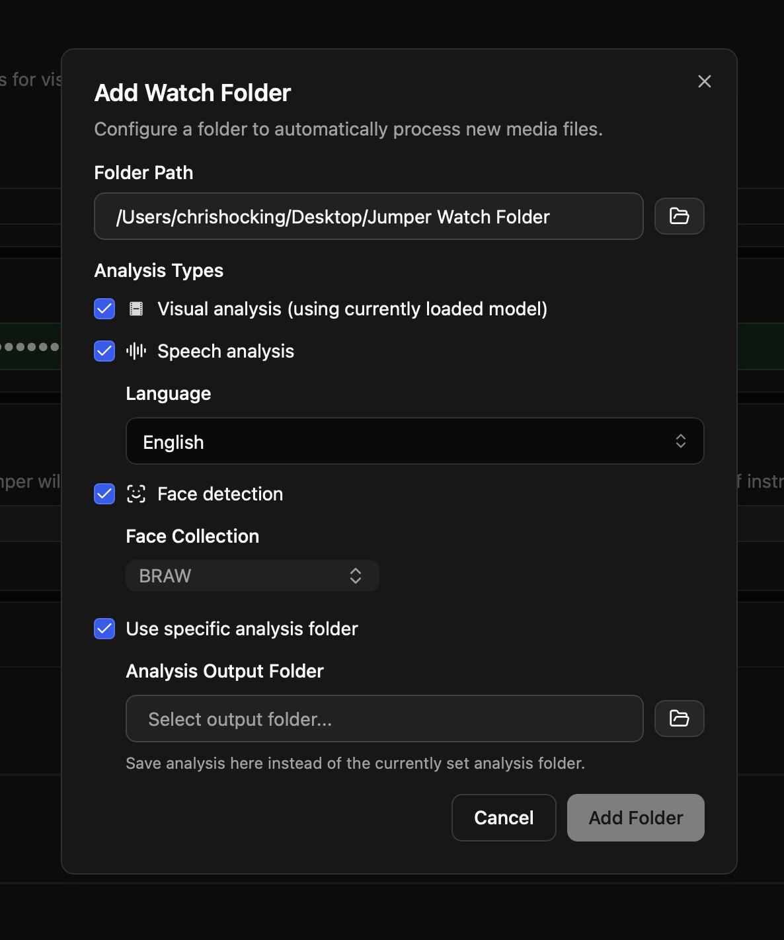Click the chevron on the Language selector

click(680, 441)
